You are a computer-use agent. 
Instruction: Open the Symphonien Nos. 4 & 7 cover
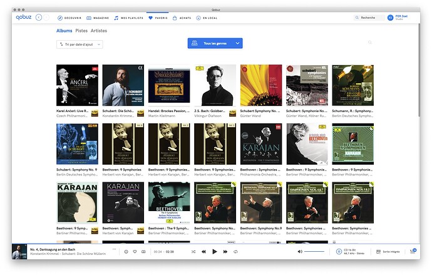[x=307, y=202]
